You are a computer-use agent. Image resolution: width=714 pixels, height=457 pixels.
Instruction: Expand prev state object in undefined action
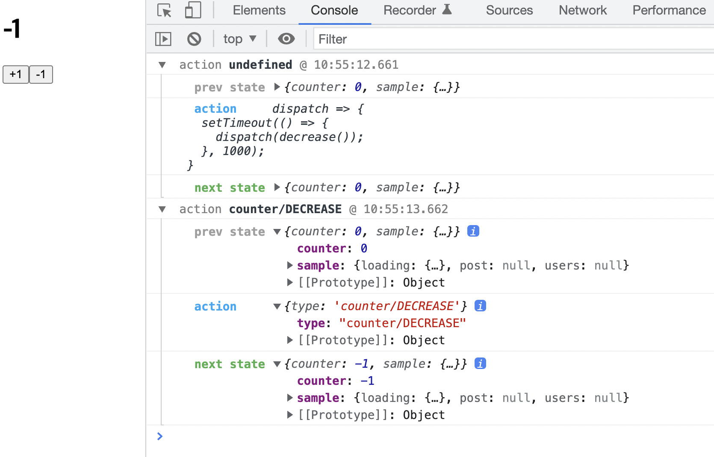(x=277, y=87)
